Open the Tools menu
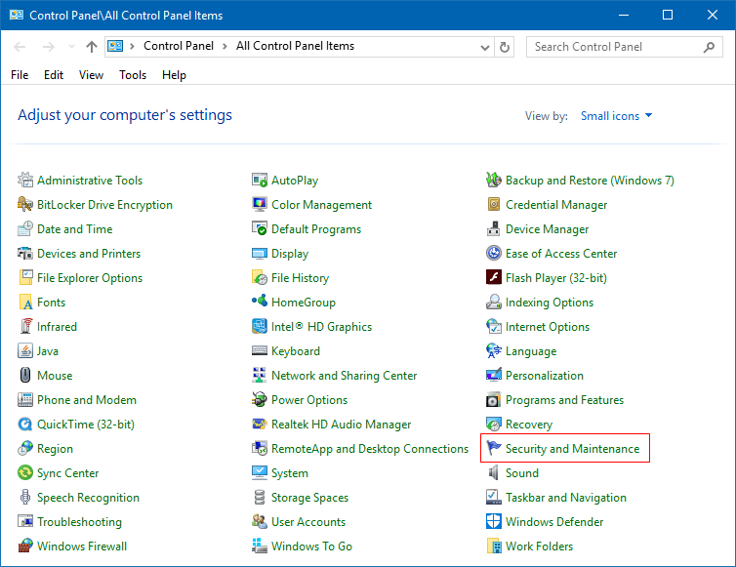736x567 pixels. pos(133,75)
